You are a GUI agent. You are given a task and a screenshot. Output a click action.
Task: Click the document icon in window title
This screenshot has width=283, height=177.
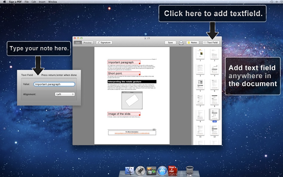(145, 38)
